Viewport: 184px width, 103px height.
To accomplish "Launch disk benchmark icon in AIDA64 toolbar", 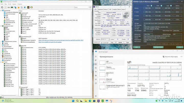I will (x=9, y=7).
